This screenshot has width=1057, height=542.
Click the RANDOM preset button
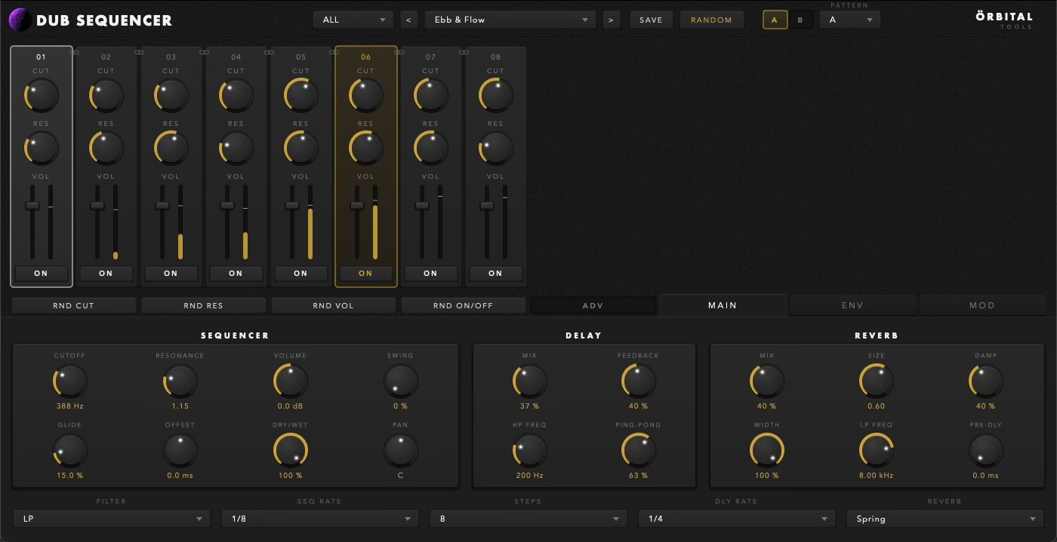[711, 20]
